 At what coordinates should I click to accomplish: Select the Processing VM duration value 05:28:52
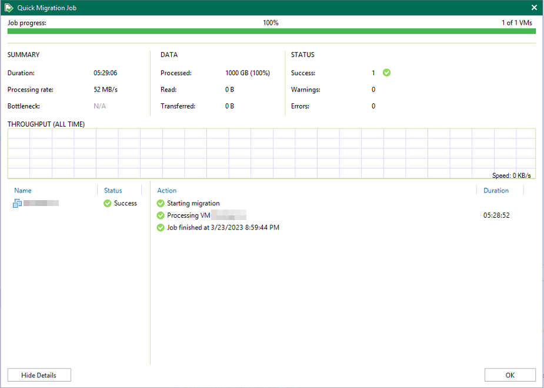[x=496, y=215]
